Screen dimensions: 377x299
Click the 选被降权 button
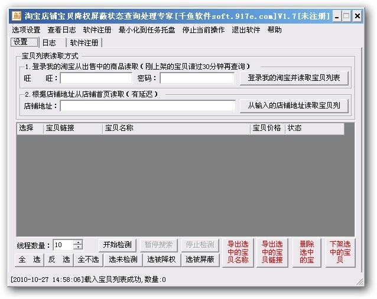[x=161, y=259]
